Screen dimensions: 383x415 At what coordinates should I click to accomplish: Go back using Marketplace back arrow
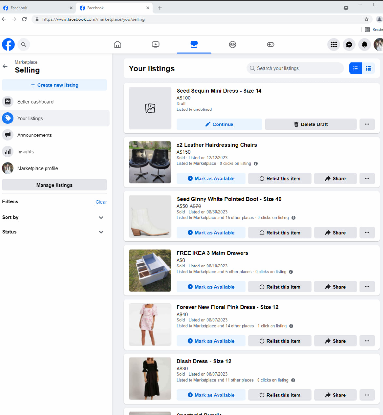click(x=5, y=66)
